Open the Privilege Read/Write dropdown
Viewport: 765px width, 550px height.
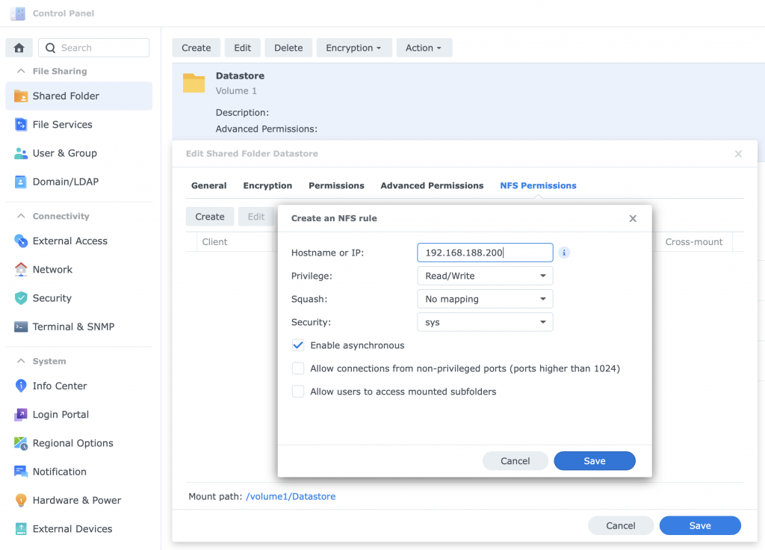pyautogui.click(x=484, y=276)
